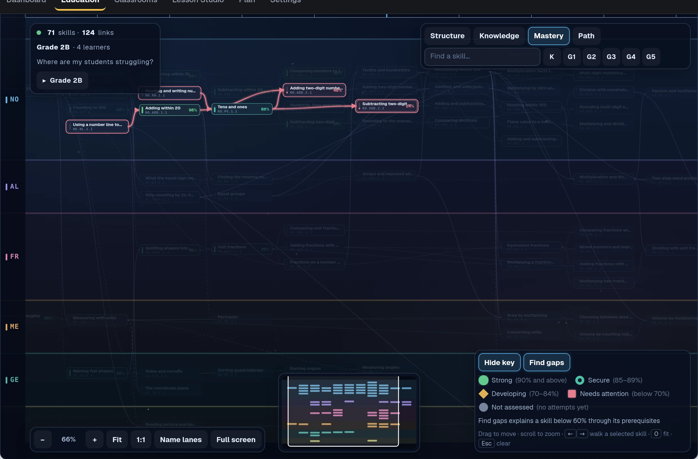Screen dimensions: 698x459
Task: Click the Needs attention pink legend swatch
Action: [x=572, y=394]
